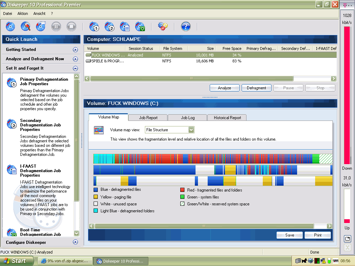Screen dimensions: 355x266
Task: Click the globe network tray icon
Action: (310, 261)
